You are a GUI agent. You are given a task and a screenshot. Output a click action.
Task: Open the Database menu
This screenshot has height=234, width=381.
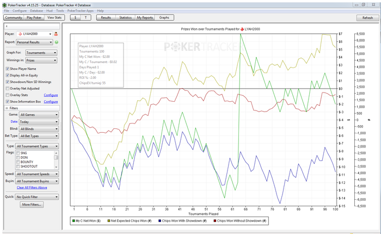click(36, 11)
